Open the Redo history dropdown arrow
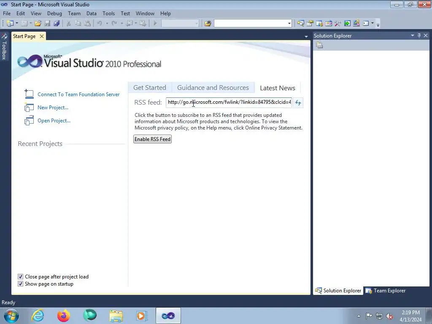This screenshot has height=324, width=432. click(x=122, y=24)
